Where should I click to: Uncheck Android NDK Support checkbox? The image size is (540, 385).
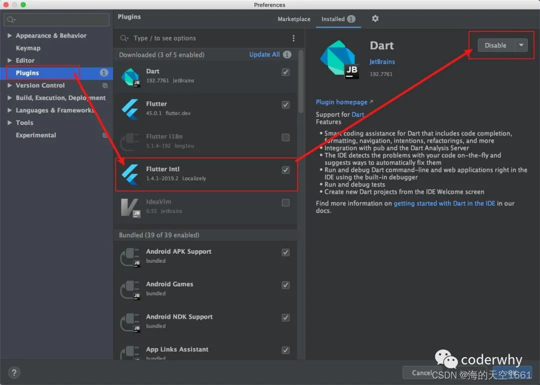tap(285, 318)
